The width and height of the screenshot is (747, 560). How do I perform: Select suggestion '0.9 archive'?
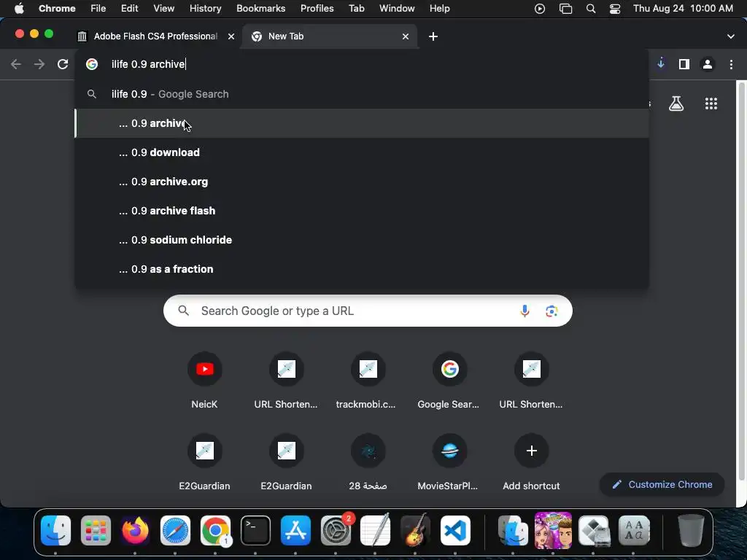(x=362, y=123)
